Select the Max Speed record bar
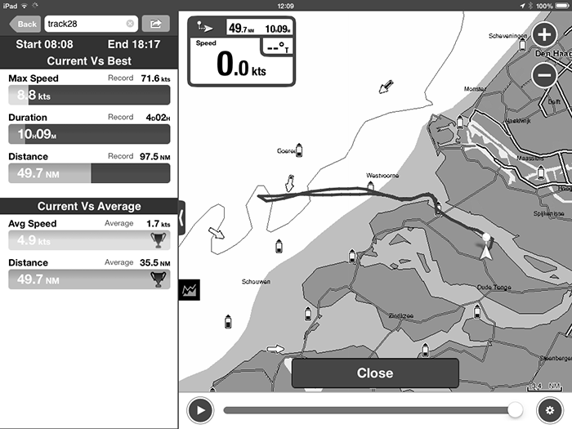Viewport: 572px width, 429px height. 89,96
